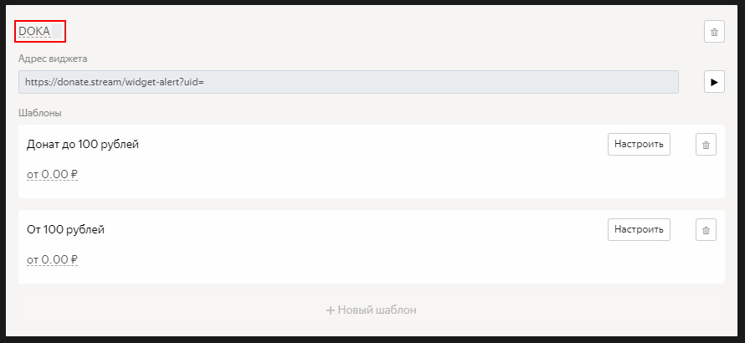Delete the DOKA widget with trash icon
This screenshot has width=745, height=343.
point(714,32)
